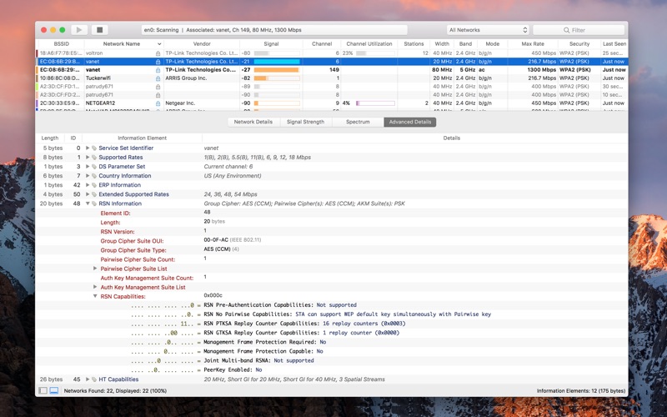
Task: Sort by the Channel Utilization column header
Action: click(369, 44)
